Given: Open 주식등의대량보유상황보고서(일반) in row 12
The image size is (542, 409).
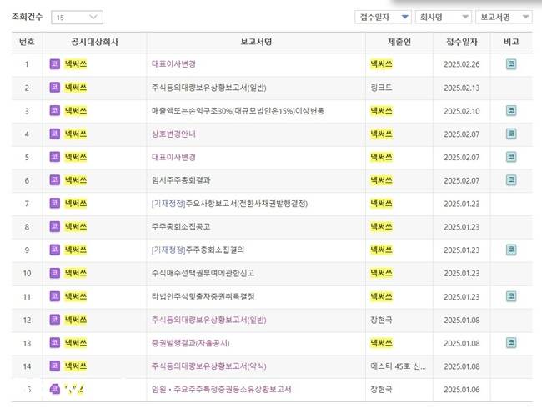Looking at the screenshot, I should coord(208,320).
